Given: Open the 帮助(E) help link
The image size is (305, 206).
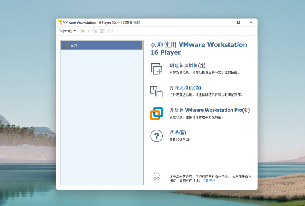Looking at the screenshot, I should coord(178,132).
